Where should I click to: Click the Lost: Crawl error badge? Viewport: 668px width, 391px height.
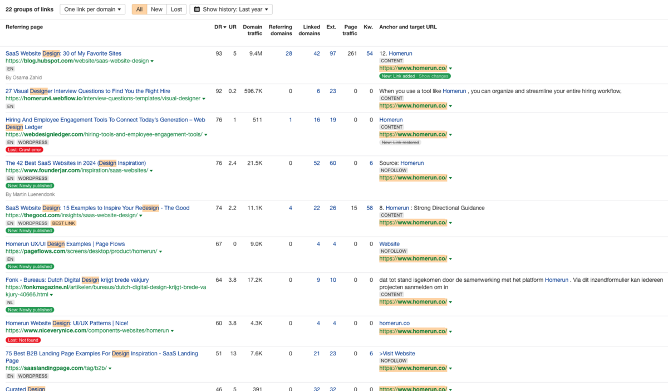(24, 150)
